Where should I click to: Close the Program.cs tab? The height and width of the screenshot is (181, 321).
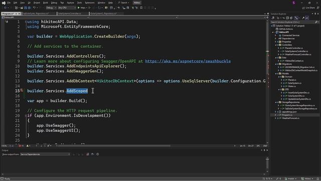click(x=19, y=14)
